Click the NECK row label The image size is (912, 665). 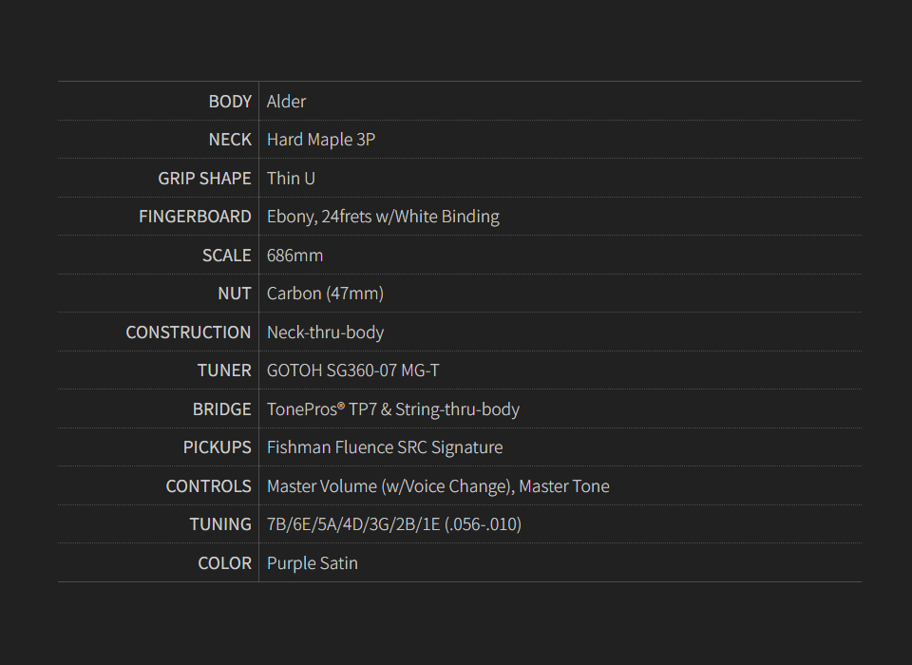[230, 140]
